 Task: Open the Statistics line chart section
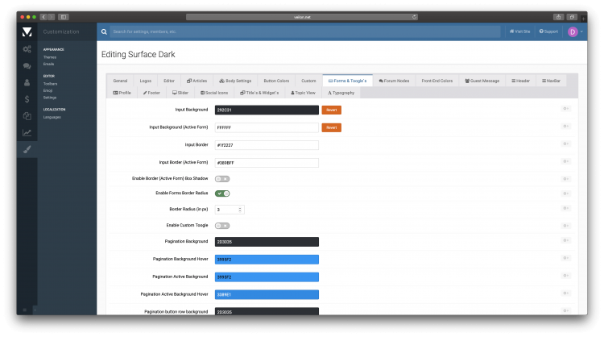tap(27, 132)
